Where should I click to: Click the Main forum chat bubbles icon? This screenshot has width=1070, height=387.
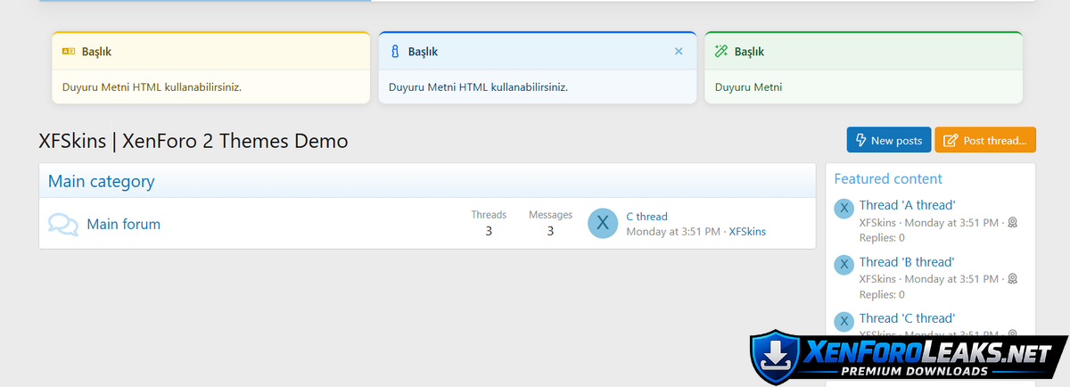(63, 224)
